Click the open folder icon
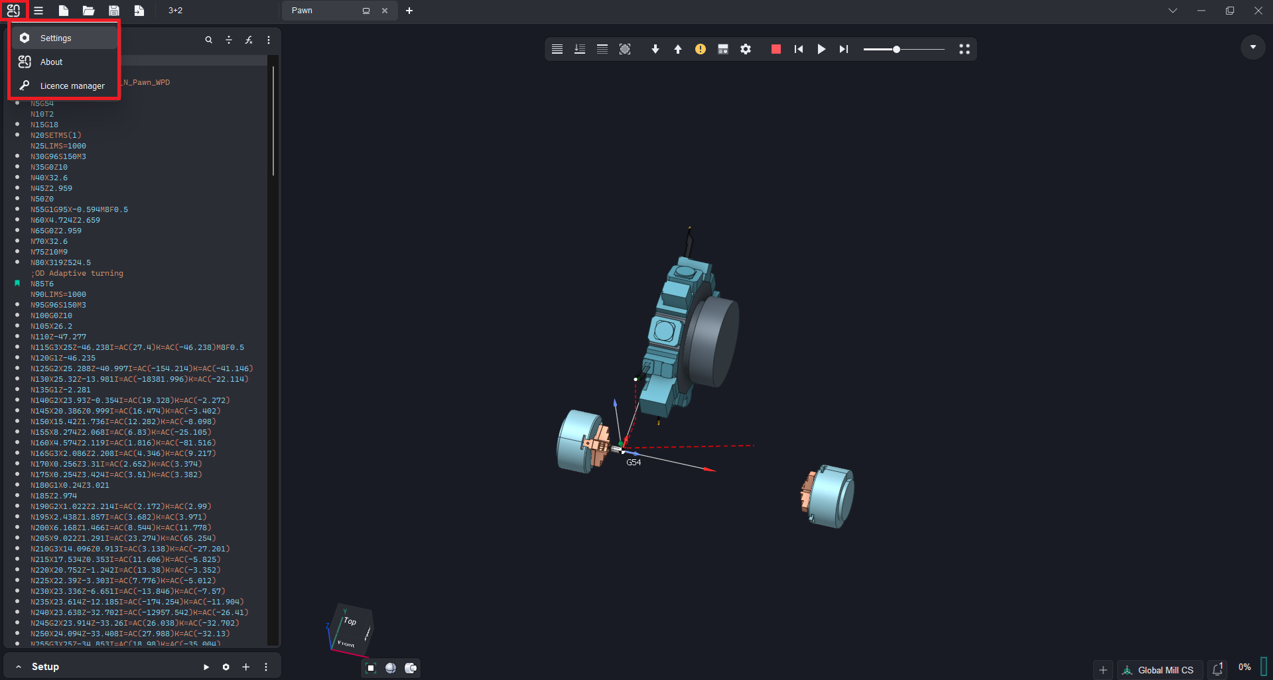Screen dimensions: 1273x680 [88, 11]
